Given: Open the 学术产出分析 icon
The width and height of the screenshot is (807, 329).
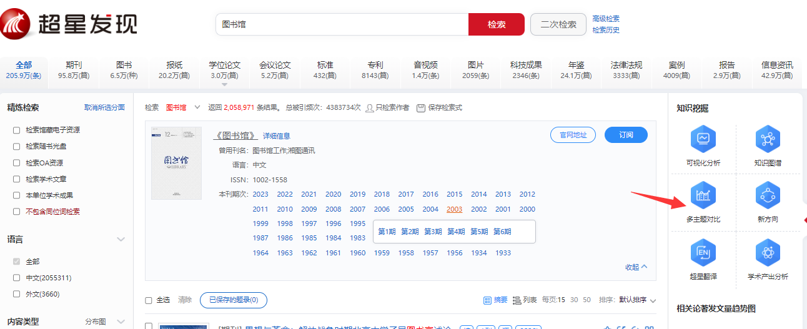Looking at the screenshot, I should pyautogui.click(x=768, y=253).
